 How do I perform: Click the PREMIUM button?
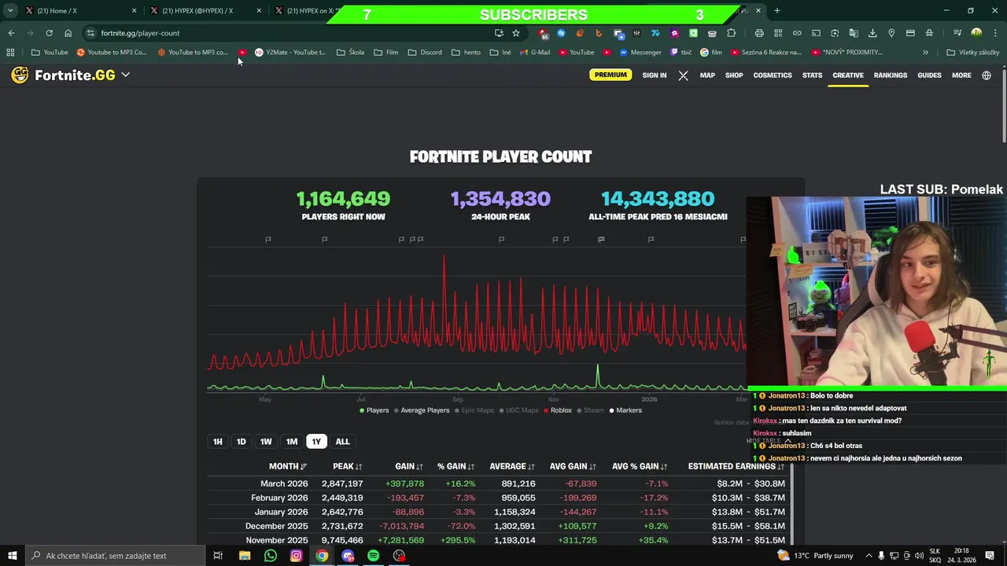[x=610, y=75]
